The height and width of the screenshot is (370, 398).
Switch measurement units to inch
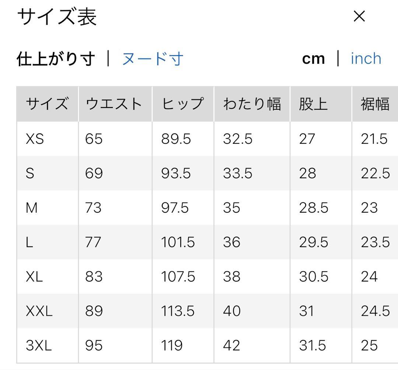click(x=366, y=59)
